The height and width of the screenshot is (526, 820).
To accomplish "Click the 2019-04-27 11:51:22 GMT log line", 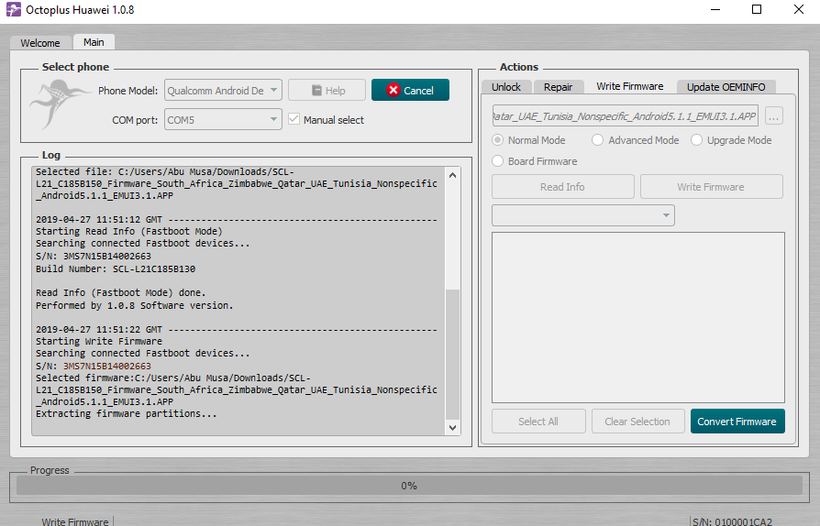I will pos(236,330).
